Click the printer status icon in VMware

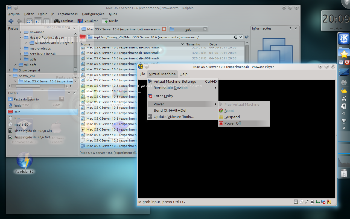[312, 202]
